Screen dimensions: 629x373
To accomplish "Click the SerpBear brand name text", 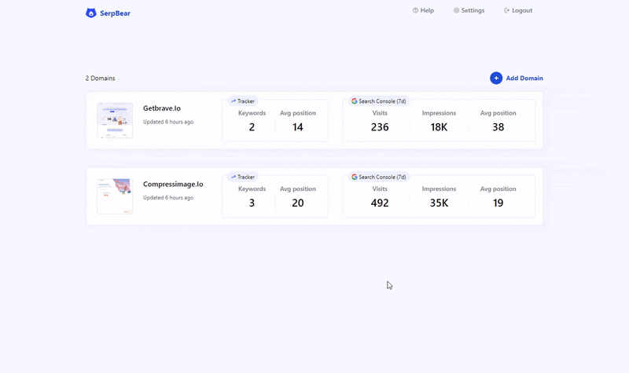I will pos(115,13).
